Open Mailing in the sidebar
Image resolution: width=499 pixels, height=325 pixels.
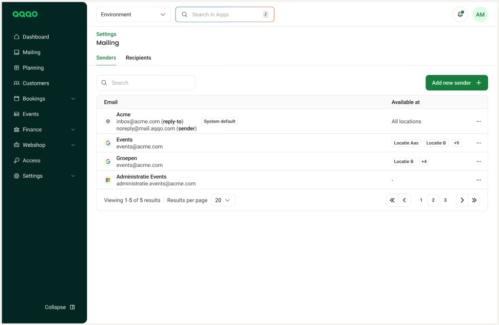[x=32, y=52]
